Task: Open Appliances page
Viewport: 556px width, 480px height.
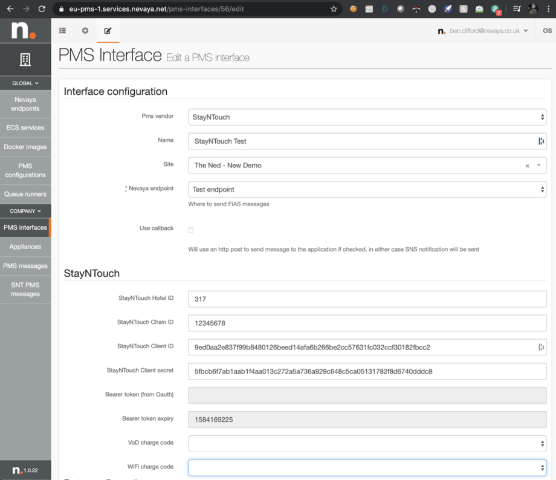Action: point(25,247)
